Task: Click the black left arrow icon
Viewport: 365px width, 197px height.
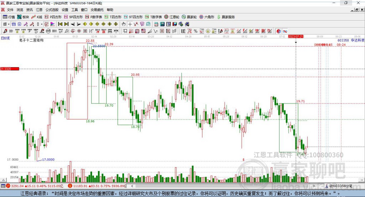Action: point(73,24)
